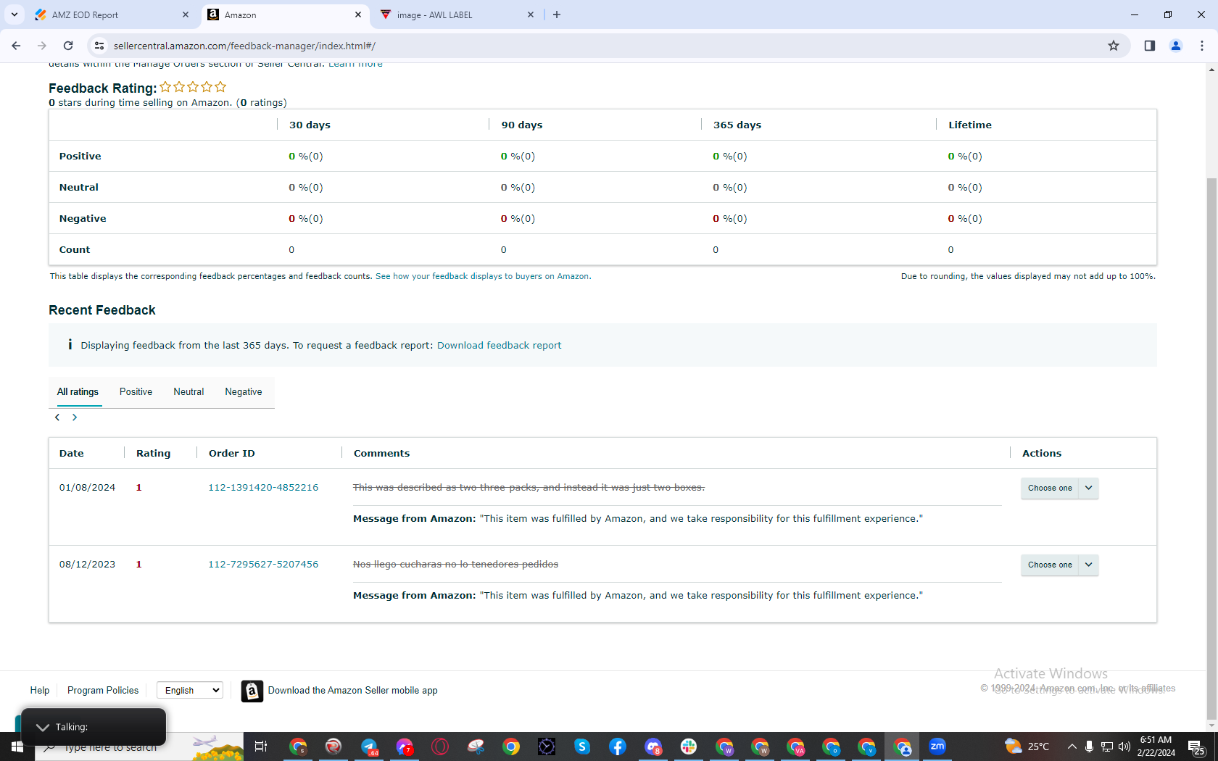Open the volume speaker tray icon

click(1124, 747)
